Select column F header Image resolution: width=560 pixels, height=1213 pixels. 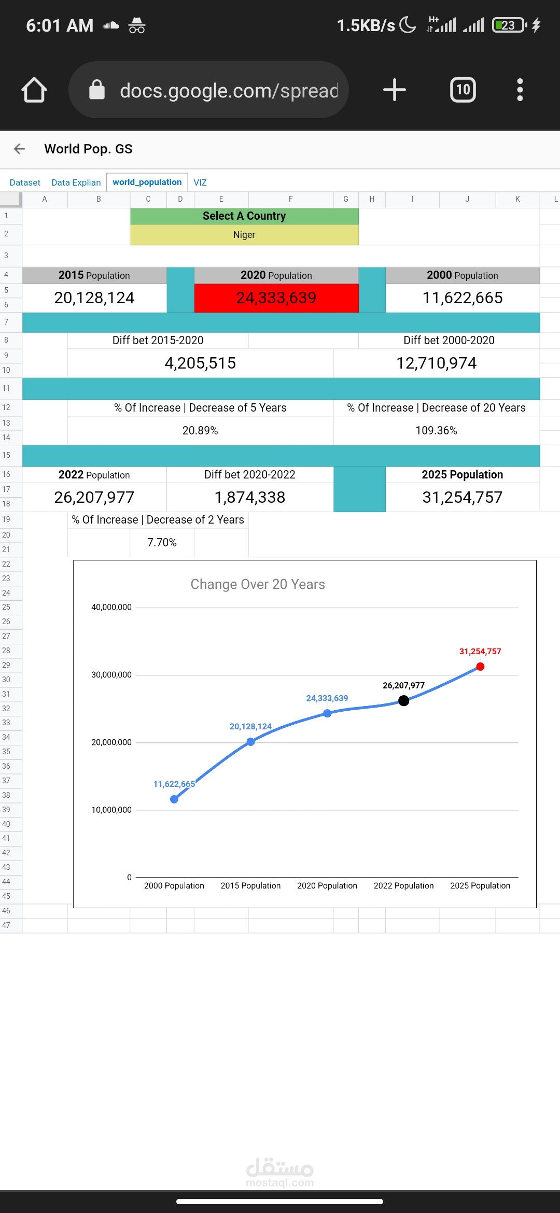click(290, 199)
